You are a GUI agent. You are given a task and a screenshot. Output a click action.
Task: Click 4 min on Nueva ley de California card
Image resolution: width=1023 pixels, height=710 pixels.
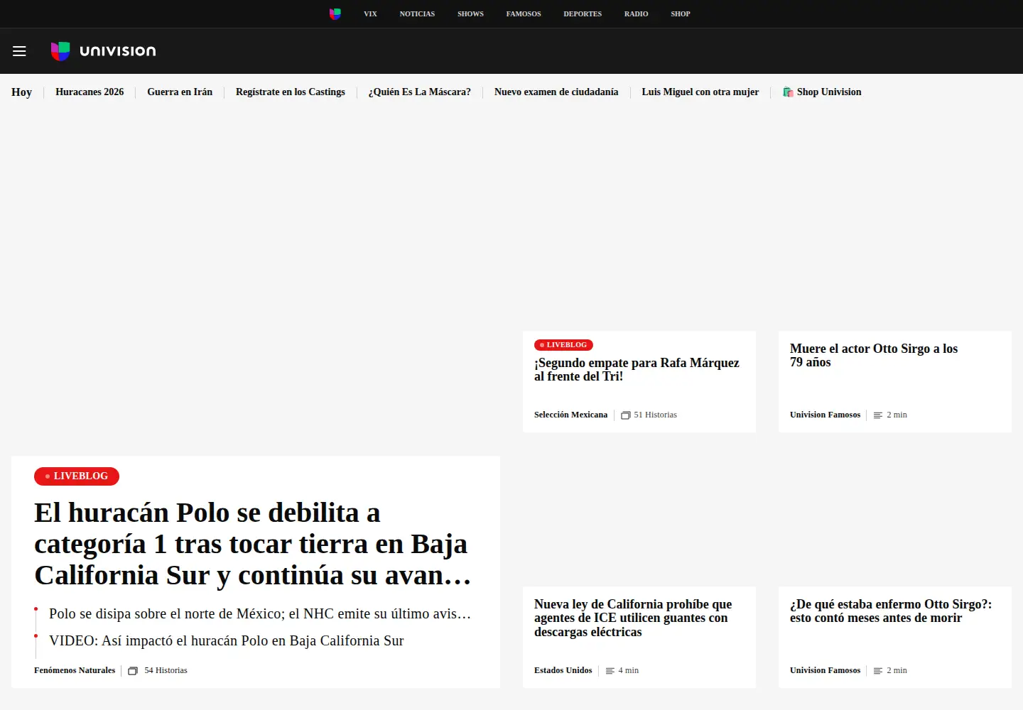[628, 671]
